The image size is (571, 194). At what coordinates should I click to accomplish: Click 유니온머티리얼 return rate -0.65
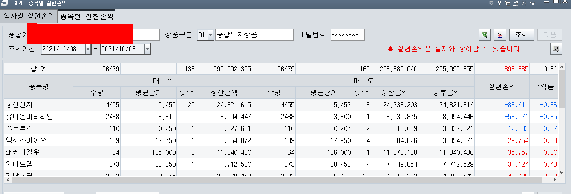[549, 116]
